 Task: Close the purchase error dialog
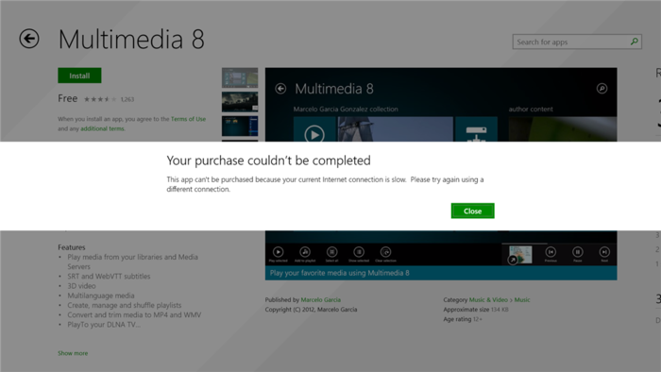(472, 211)
